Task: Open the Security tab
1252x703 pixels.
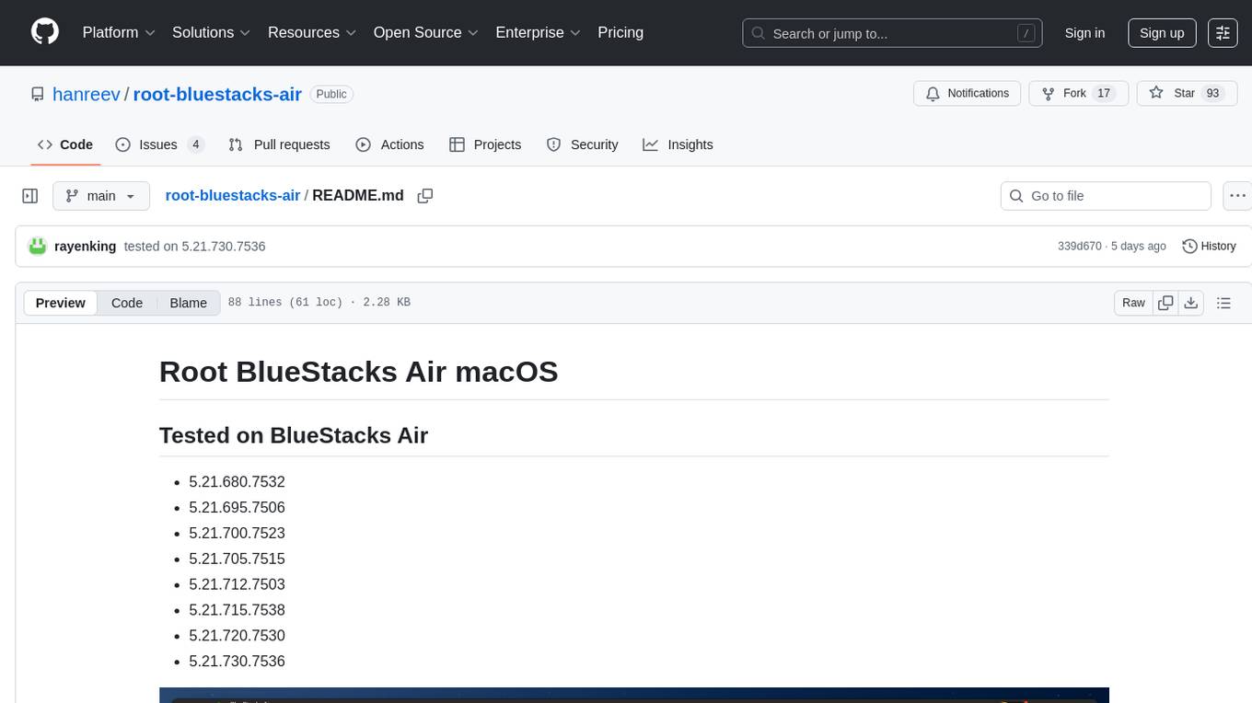Action: coord(583,144)
